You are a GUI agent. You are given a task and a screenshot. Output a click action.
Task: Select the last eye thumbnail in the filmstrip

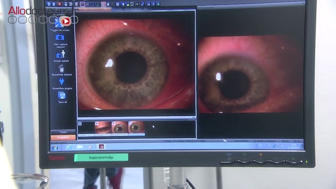click(137, 127)
